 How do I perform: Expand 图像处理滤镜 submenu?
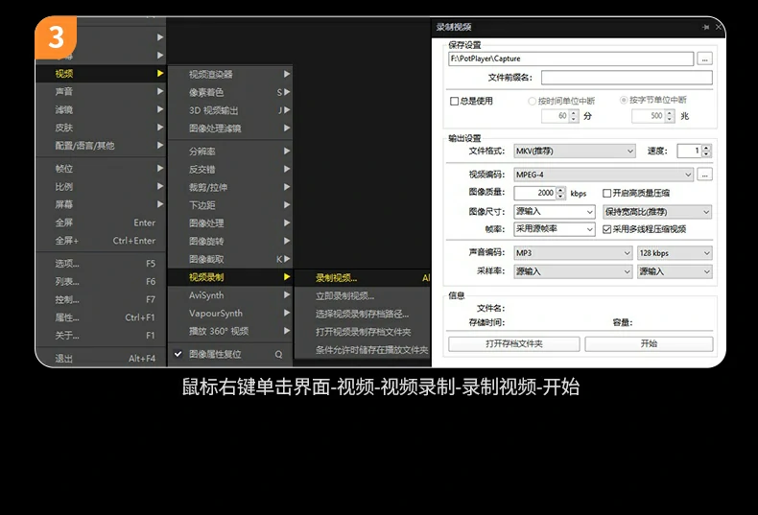tap(230, 128)
